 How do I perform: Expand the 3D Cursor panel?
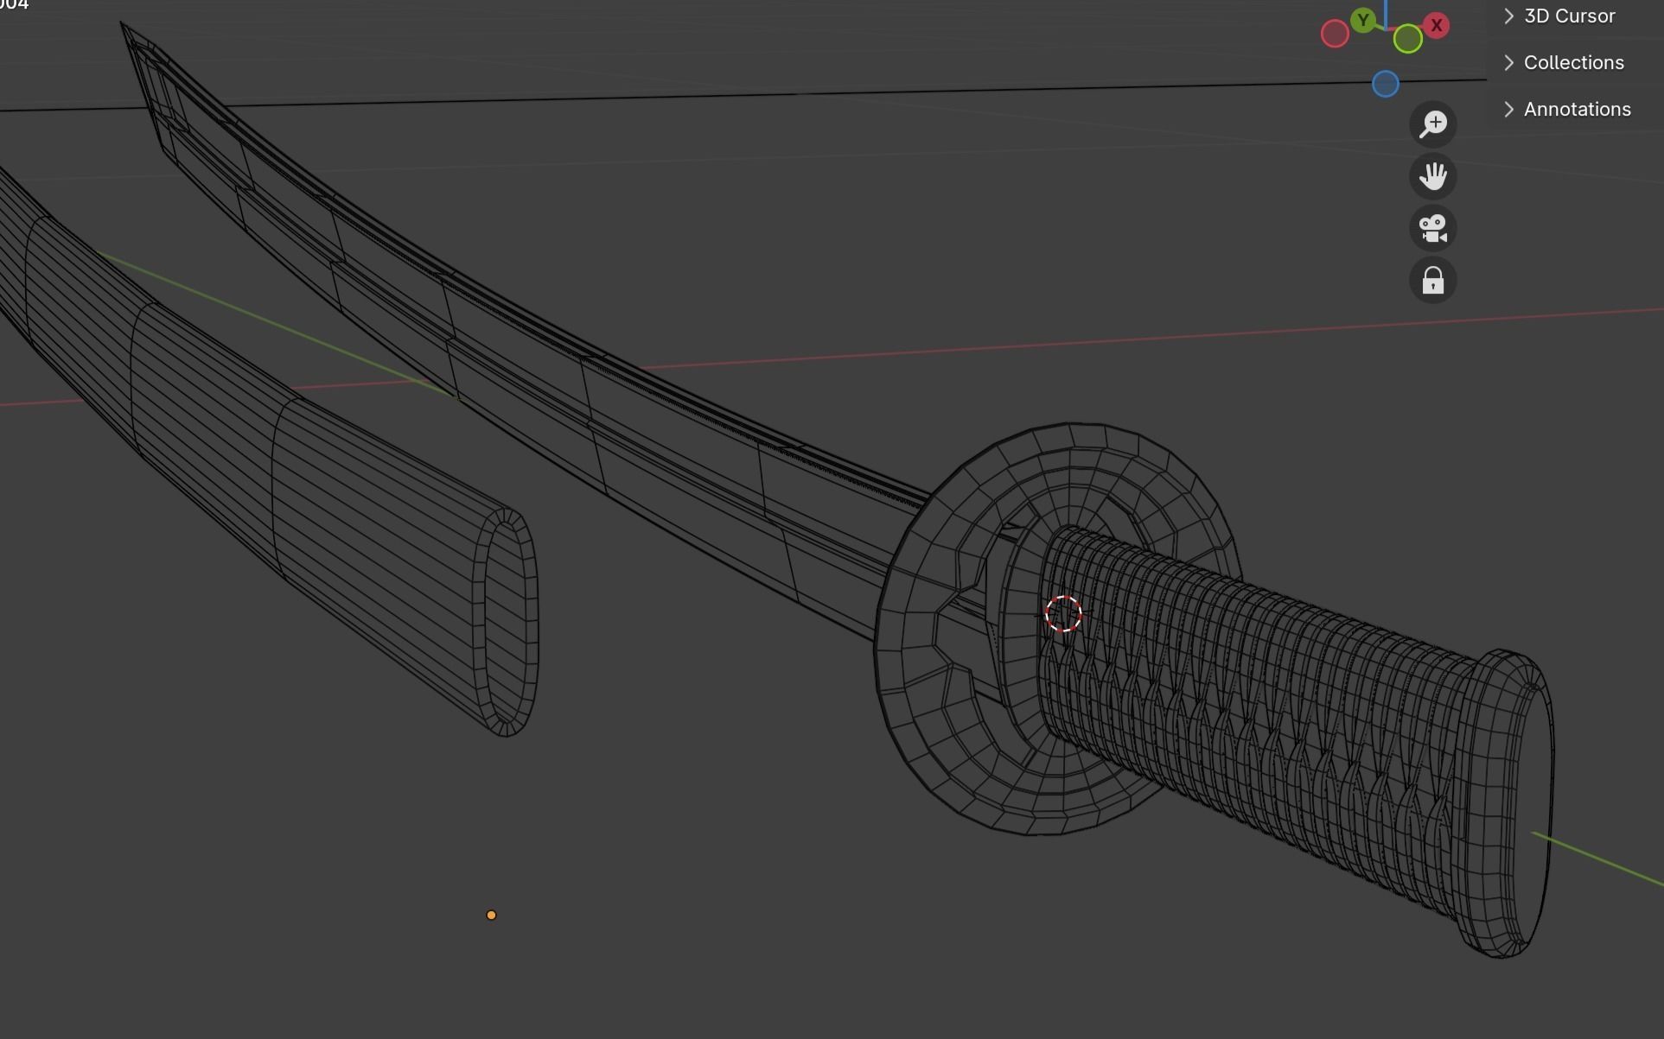1569,16
